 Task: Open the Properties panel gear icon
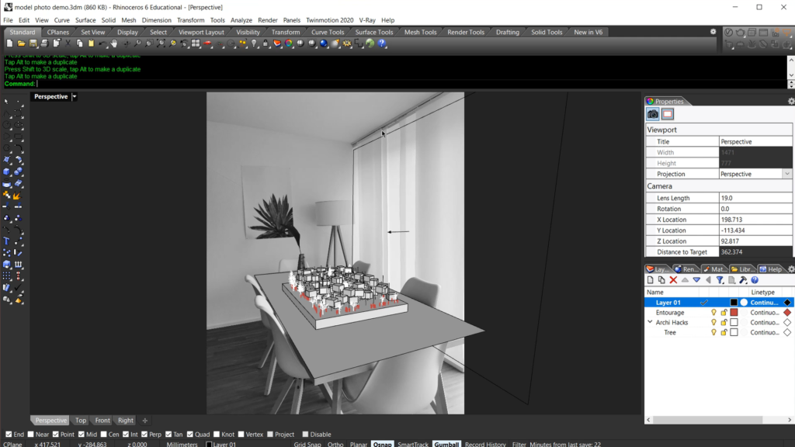(x=790, y=102)
